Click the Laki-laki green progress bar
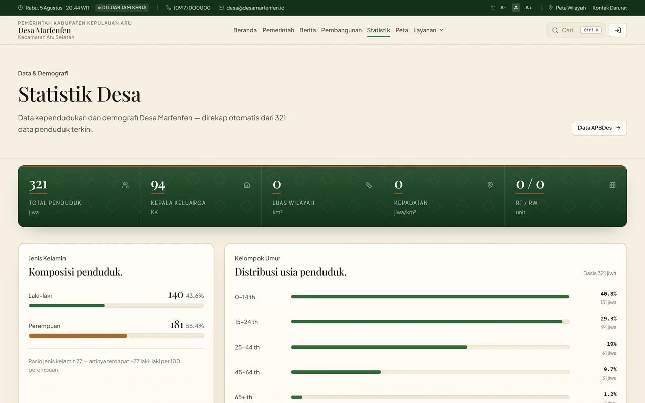645x403 pixels. pyautogui.click(x=67, y=306)
